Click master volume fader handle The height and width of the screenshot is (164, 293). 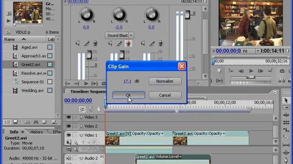click(x=187, y=15)
